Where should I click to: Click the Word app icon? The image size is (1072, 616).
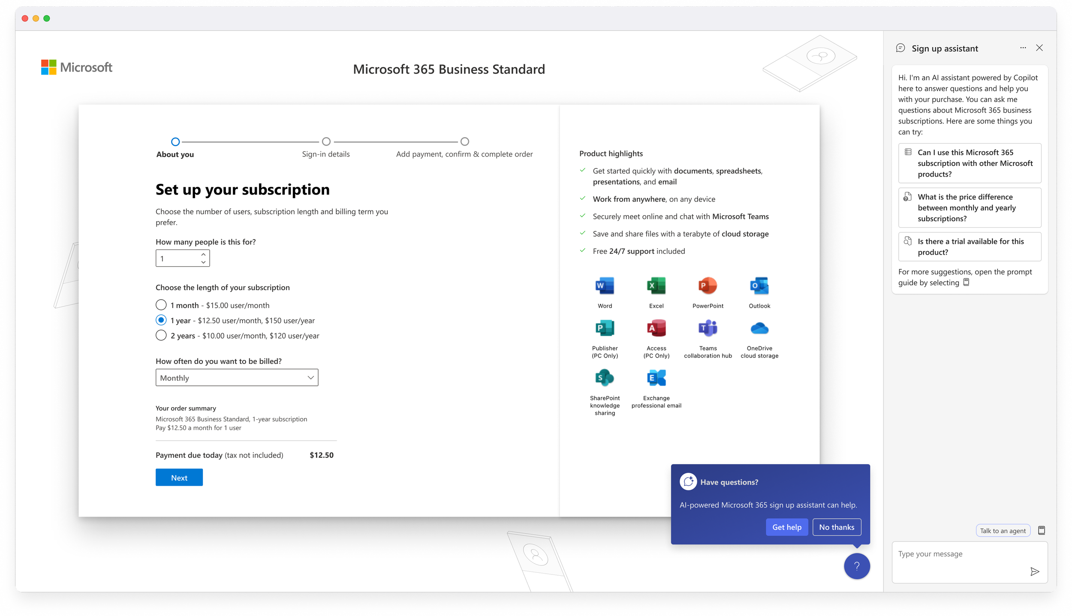click(x=605, y=286)
